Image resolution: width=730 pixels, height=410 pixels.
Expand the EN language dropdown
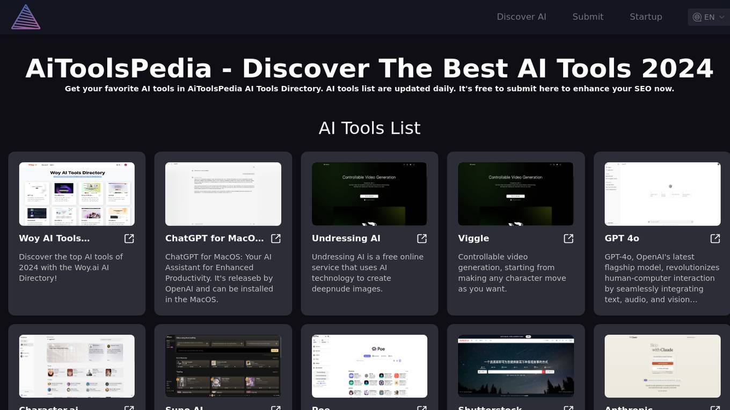(x=710, y=17)
